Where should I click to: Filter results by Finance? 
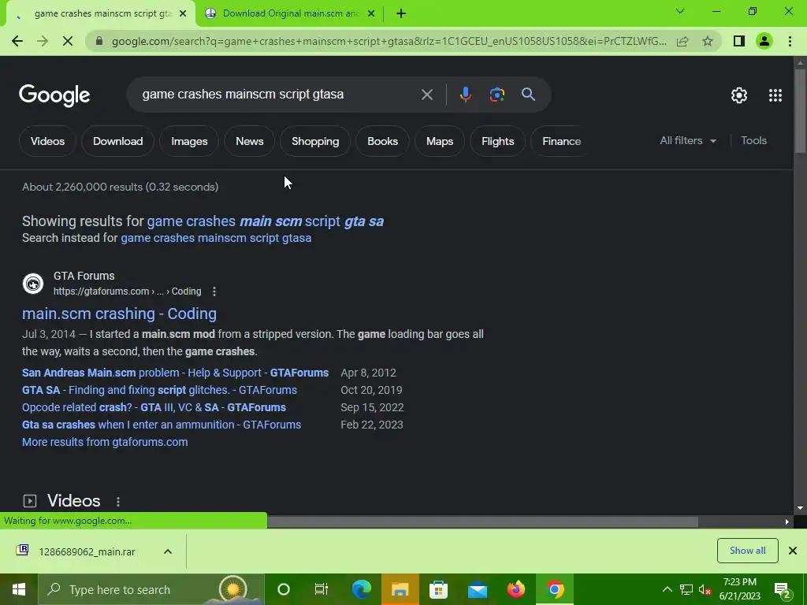point(561,141)
